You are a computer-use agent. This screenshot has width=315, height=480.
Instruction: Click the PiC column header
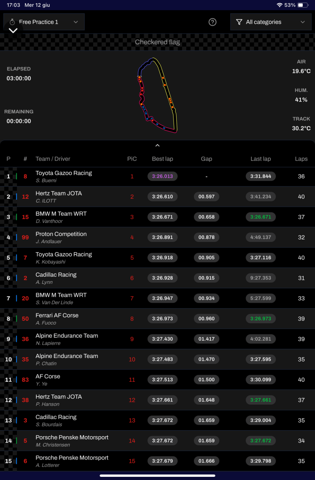click(132, 159)
